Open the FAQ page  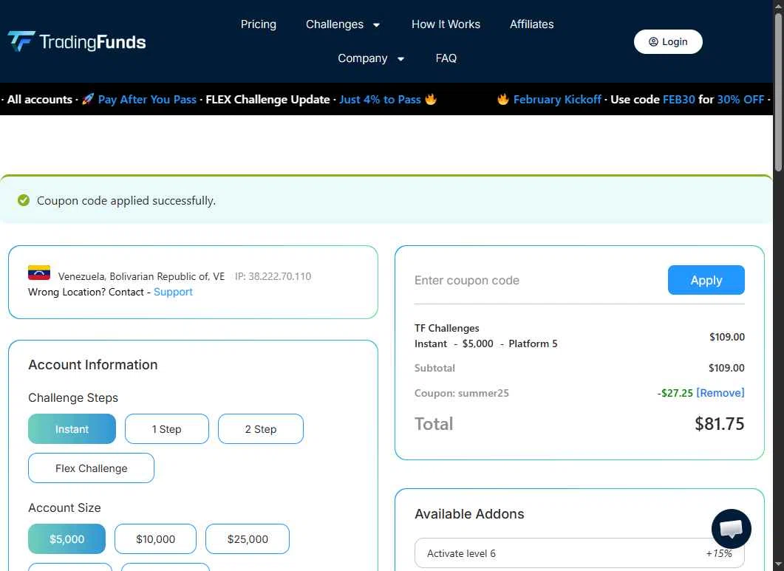point(446,58)
